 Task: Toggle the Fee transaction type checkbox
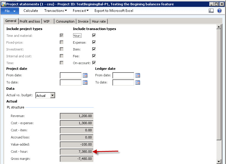point(94,56)
